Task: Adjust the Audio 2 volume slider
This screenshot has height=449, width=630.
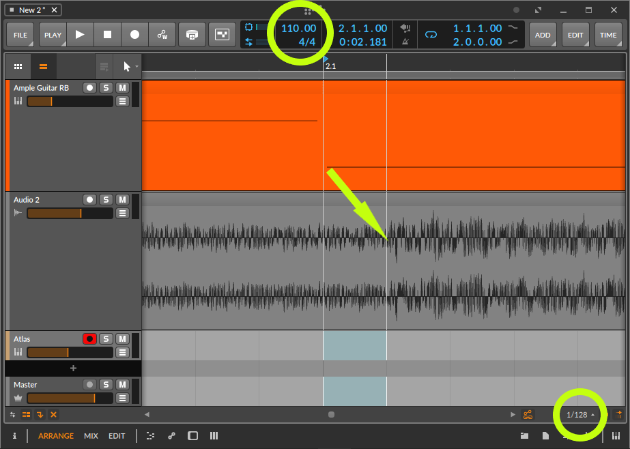Action: 70,213
